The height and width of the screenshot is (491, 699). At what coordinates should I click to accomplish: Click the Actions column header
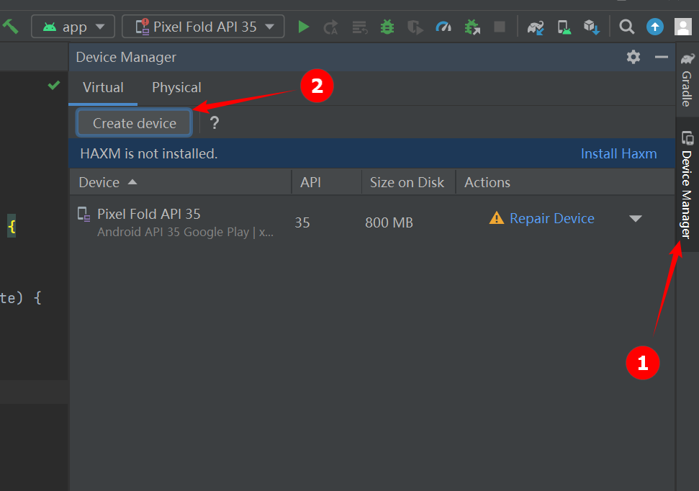coord(565,182)
